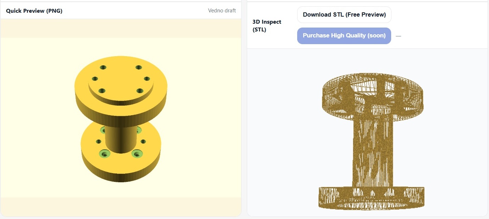Screen dimensions: 489x219
Task: Click the 3D Inspect (STL) label
Action: click(267, 26)
